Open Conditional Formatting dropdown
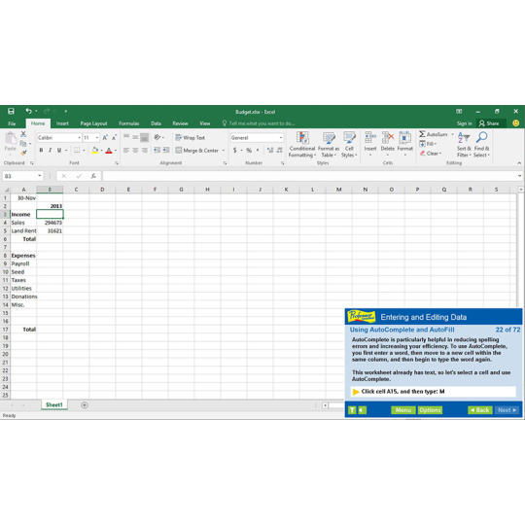 pyautogui.click(x=302, y=144)
